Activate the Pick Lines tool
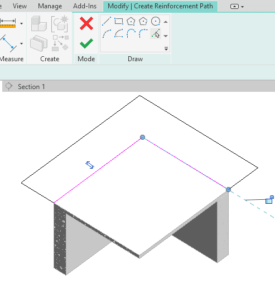The height and width of the screenshot is (300, 275). 155,33
